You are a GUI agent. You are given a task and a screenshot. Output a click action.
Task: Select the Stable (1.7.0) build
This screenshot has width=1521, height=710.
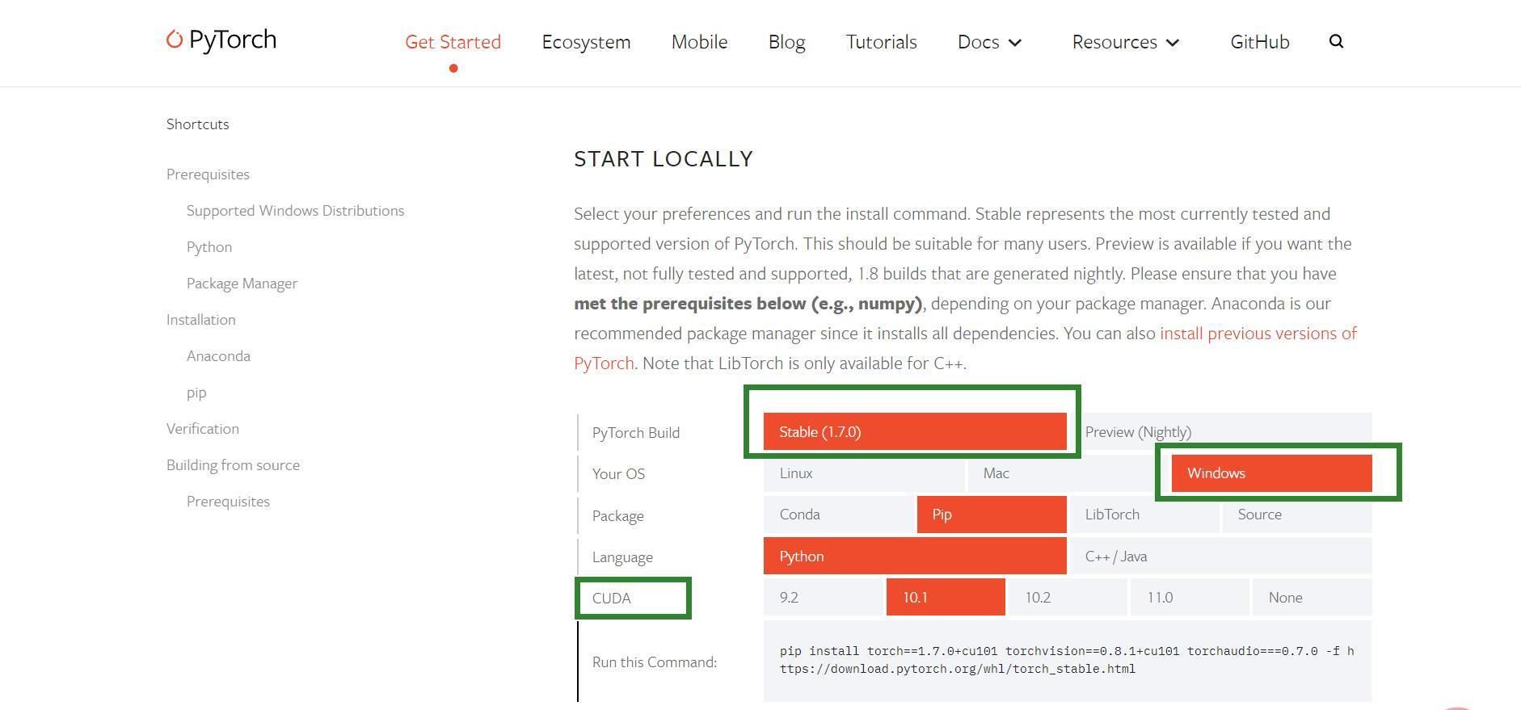tap(915, 432)
